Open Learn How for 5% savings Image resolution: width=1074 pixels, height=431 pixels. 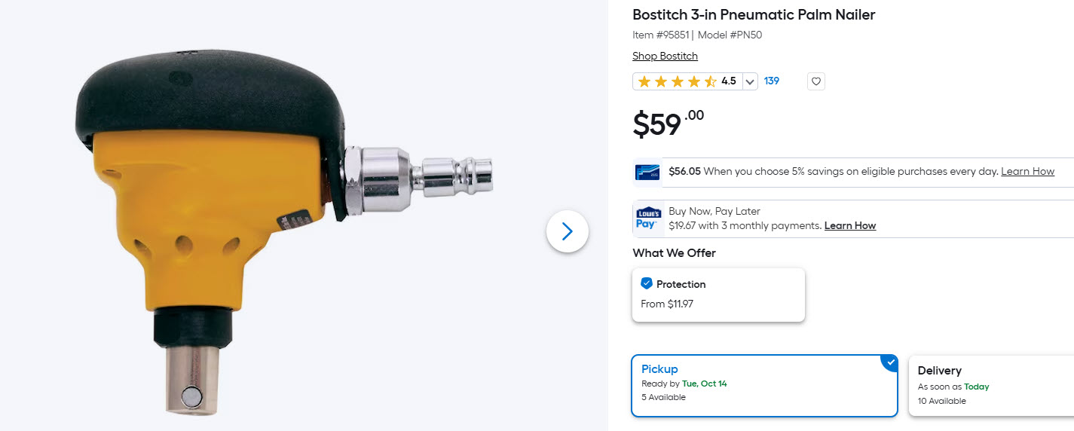click(x=1027, y=172)
